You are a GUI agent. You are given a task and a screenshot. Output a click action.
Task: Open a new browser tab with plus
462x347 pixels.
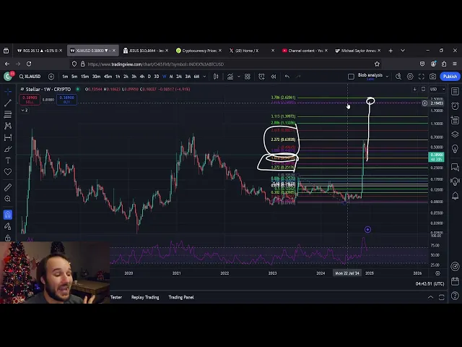[391, 51]
